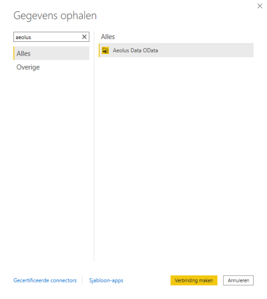
Task: Select the Aeolus Data OData entry
Action: pos(176,50)
